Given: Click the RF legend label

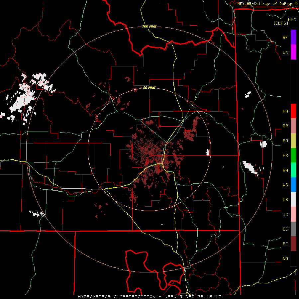Looking at the screenshot, I should pyautogui.click(x=285, y=37).
